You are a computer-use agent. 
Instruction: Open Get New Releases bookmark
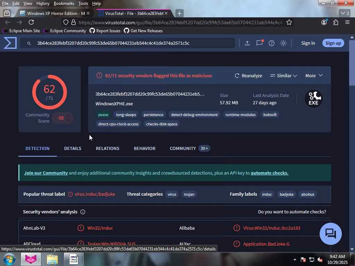[x=143, y=31]
